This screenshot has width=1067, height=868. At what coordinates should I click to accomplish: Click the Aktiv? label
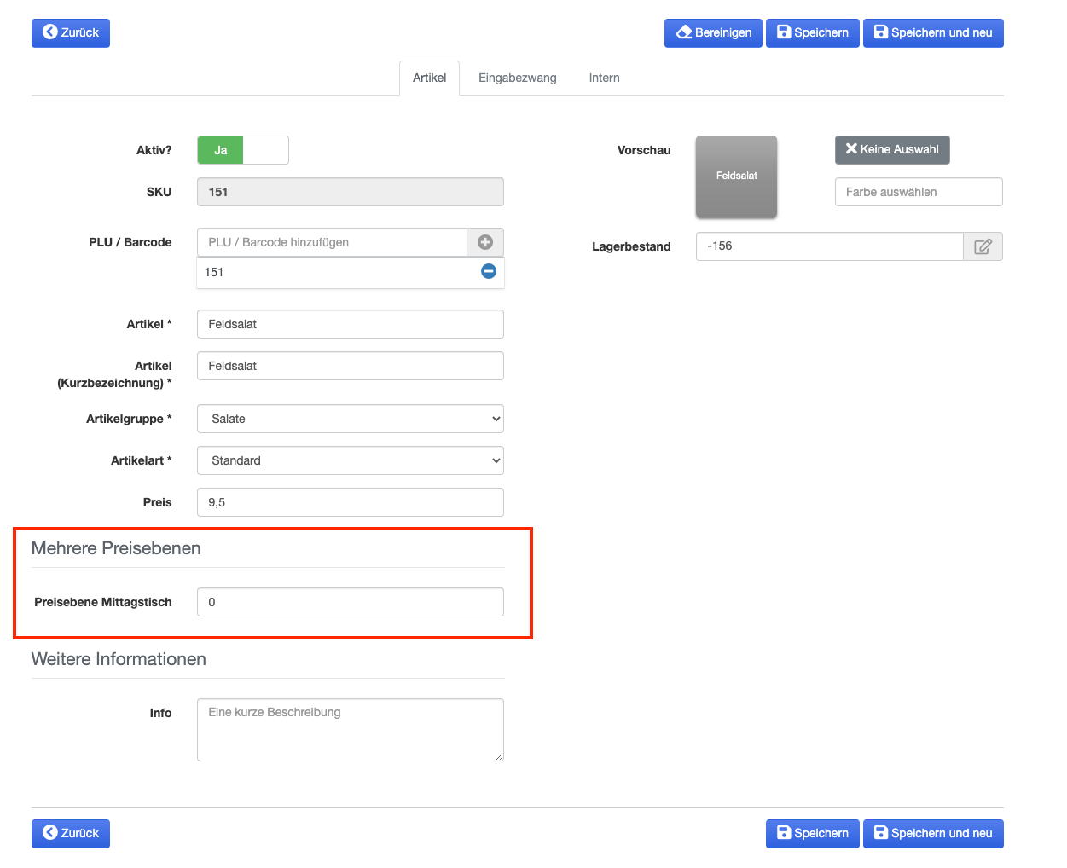[154, 150]
